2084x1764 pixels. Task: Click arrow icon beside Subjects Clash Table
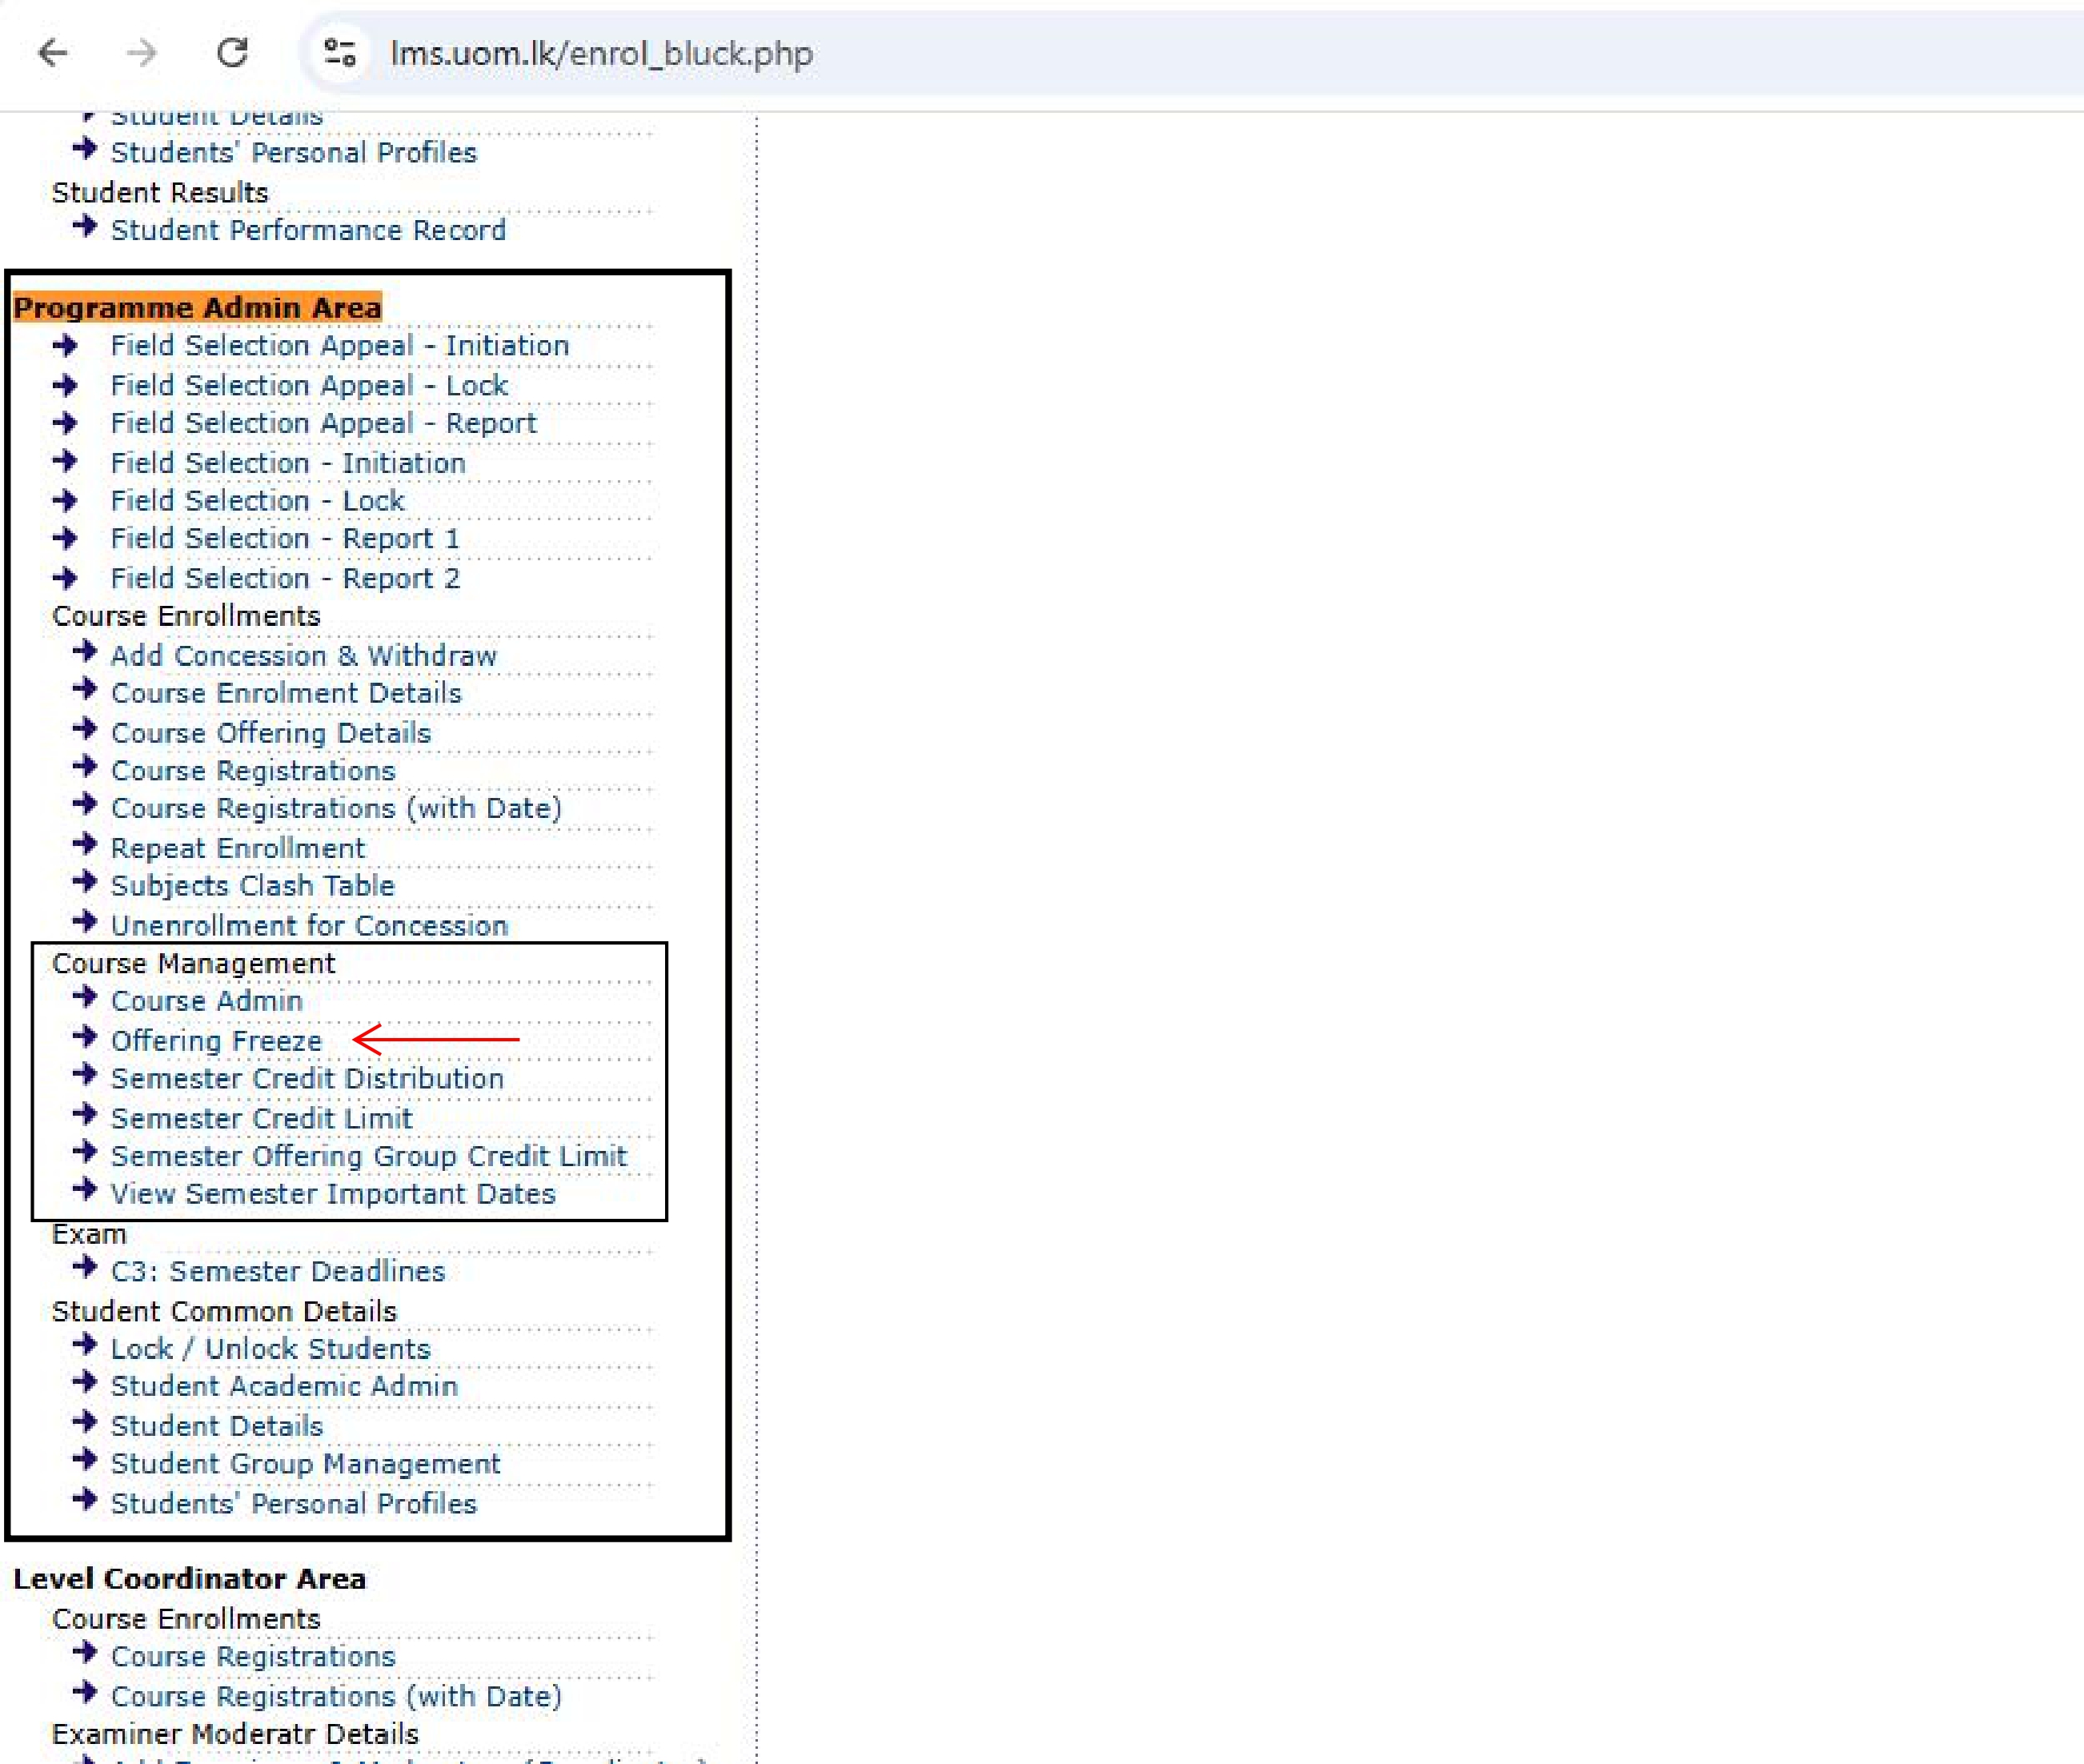pos(85,881)
